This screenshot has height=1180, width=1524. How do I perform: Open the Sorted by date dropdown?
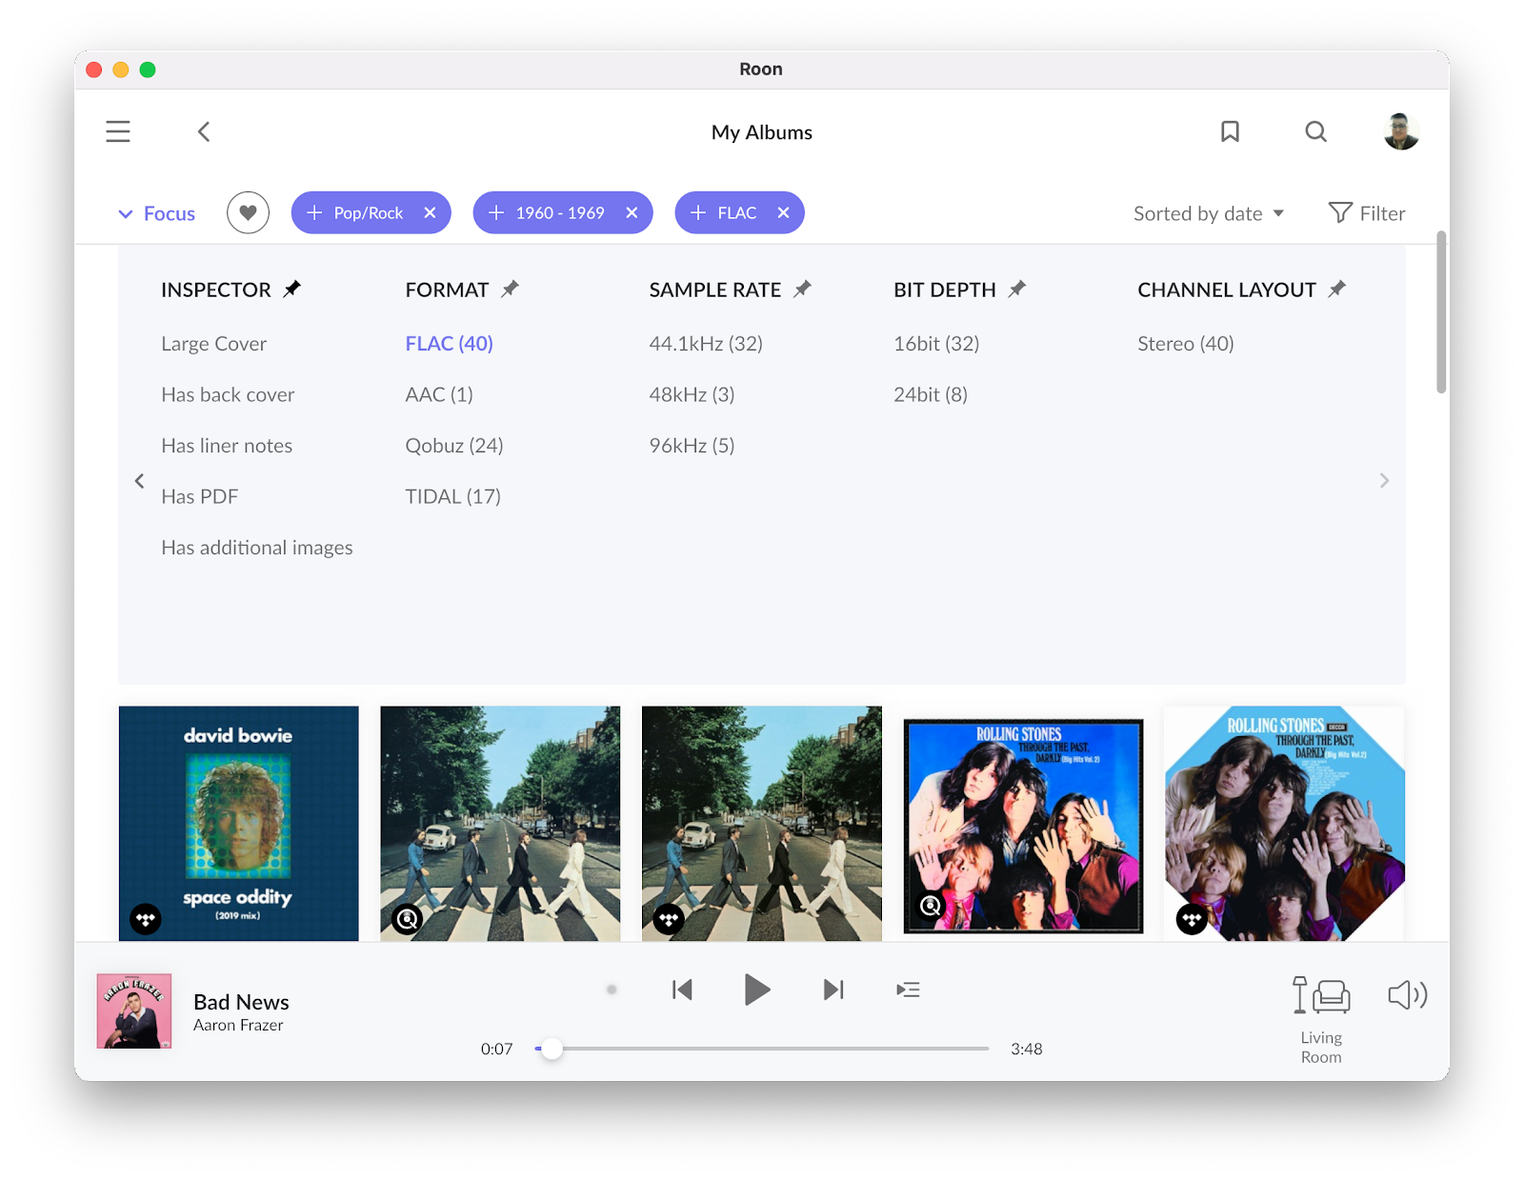coord(1209,213)
